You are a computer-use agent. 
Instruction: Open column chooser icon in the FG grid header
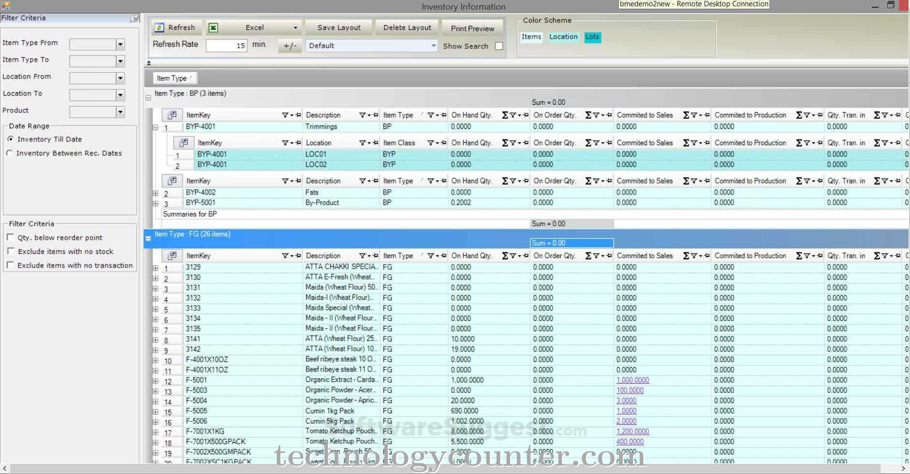171,255
